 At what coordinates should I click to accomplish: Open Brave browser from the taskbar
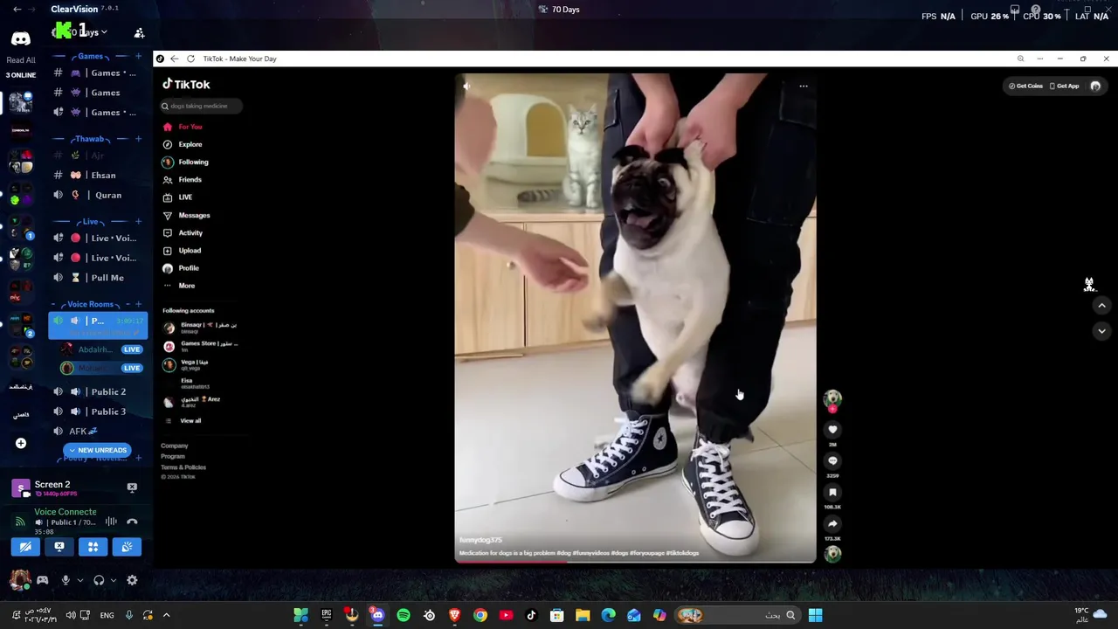coord(454,615)
